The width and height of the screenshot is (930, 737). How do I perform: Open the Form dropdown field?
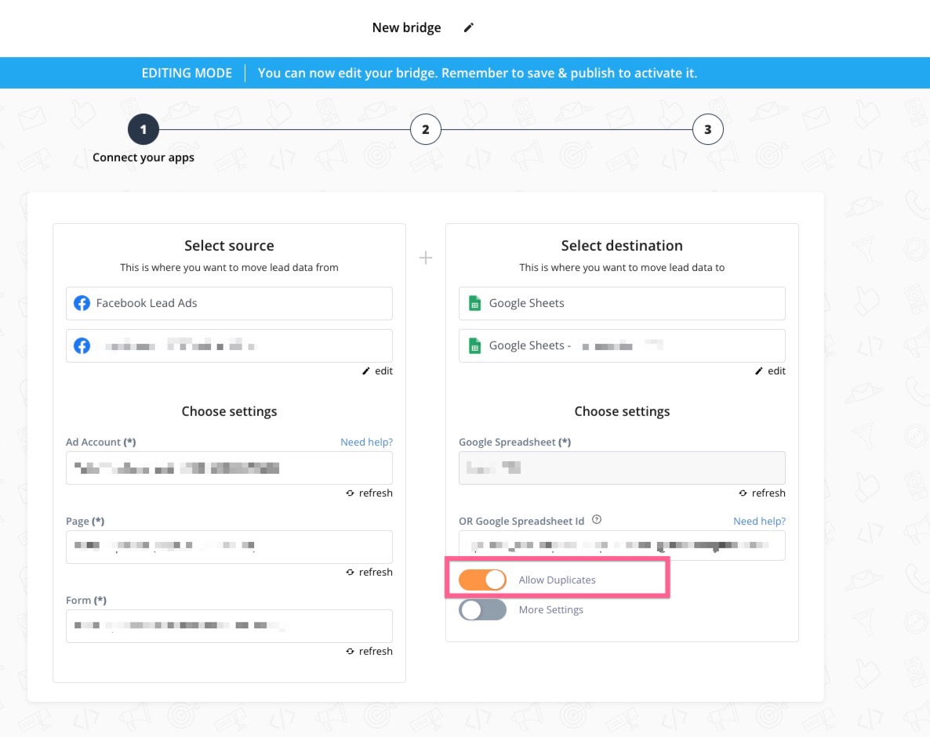click(229, 626)
